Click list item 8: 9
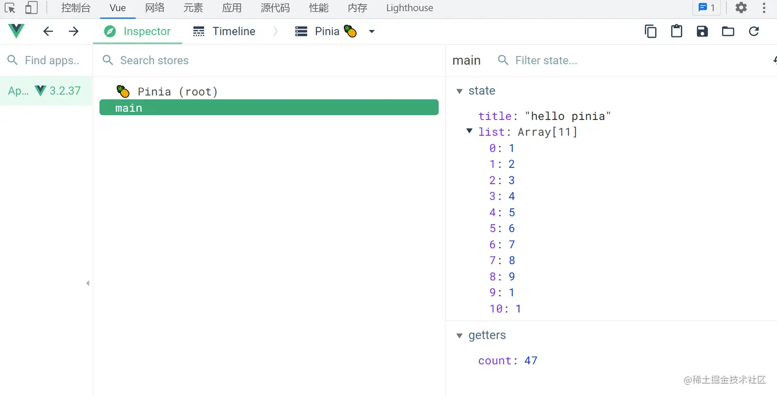 pyautogui.click(x=502, y=276)
